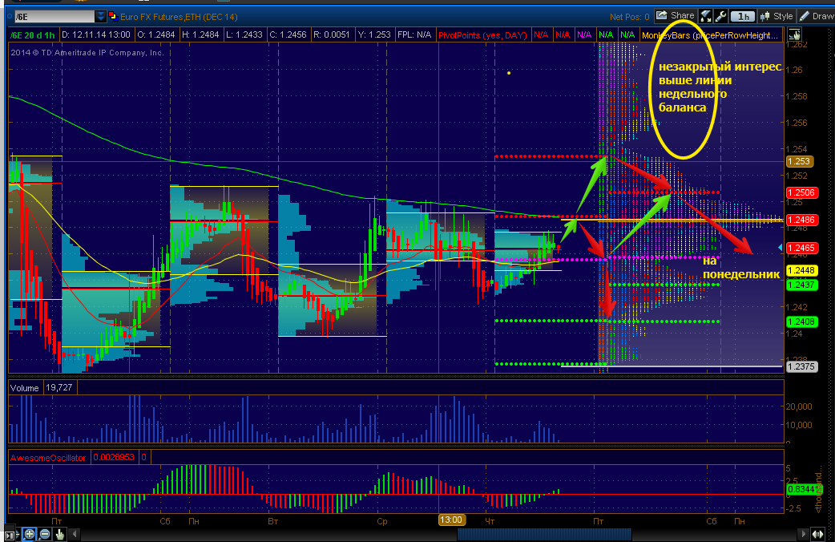
Task: Click the zoom in magnifier icon
Action: (30, 534)
